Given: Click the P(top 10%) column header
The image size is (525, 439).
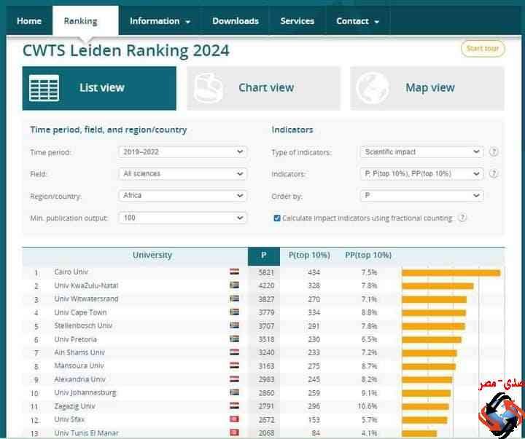Looking at the screenshot, I should [x=309, y=256].
